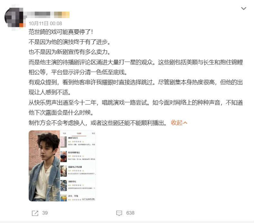Open the attached image thumbnail
The height and width of the screenshot is (223, 254).
[62, 166]
